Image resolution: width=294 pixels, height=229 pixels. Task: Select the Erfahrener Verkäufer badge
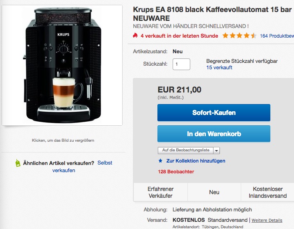[161, 192]
